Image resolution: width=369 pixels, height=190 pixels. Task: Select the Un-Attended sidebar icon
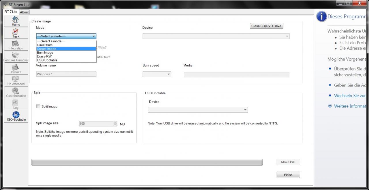tap(16, 81)
